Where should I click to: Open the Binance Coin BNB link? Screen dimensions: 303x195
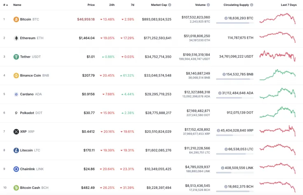coord(35,75)
